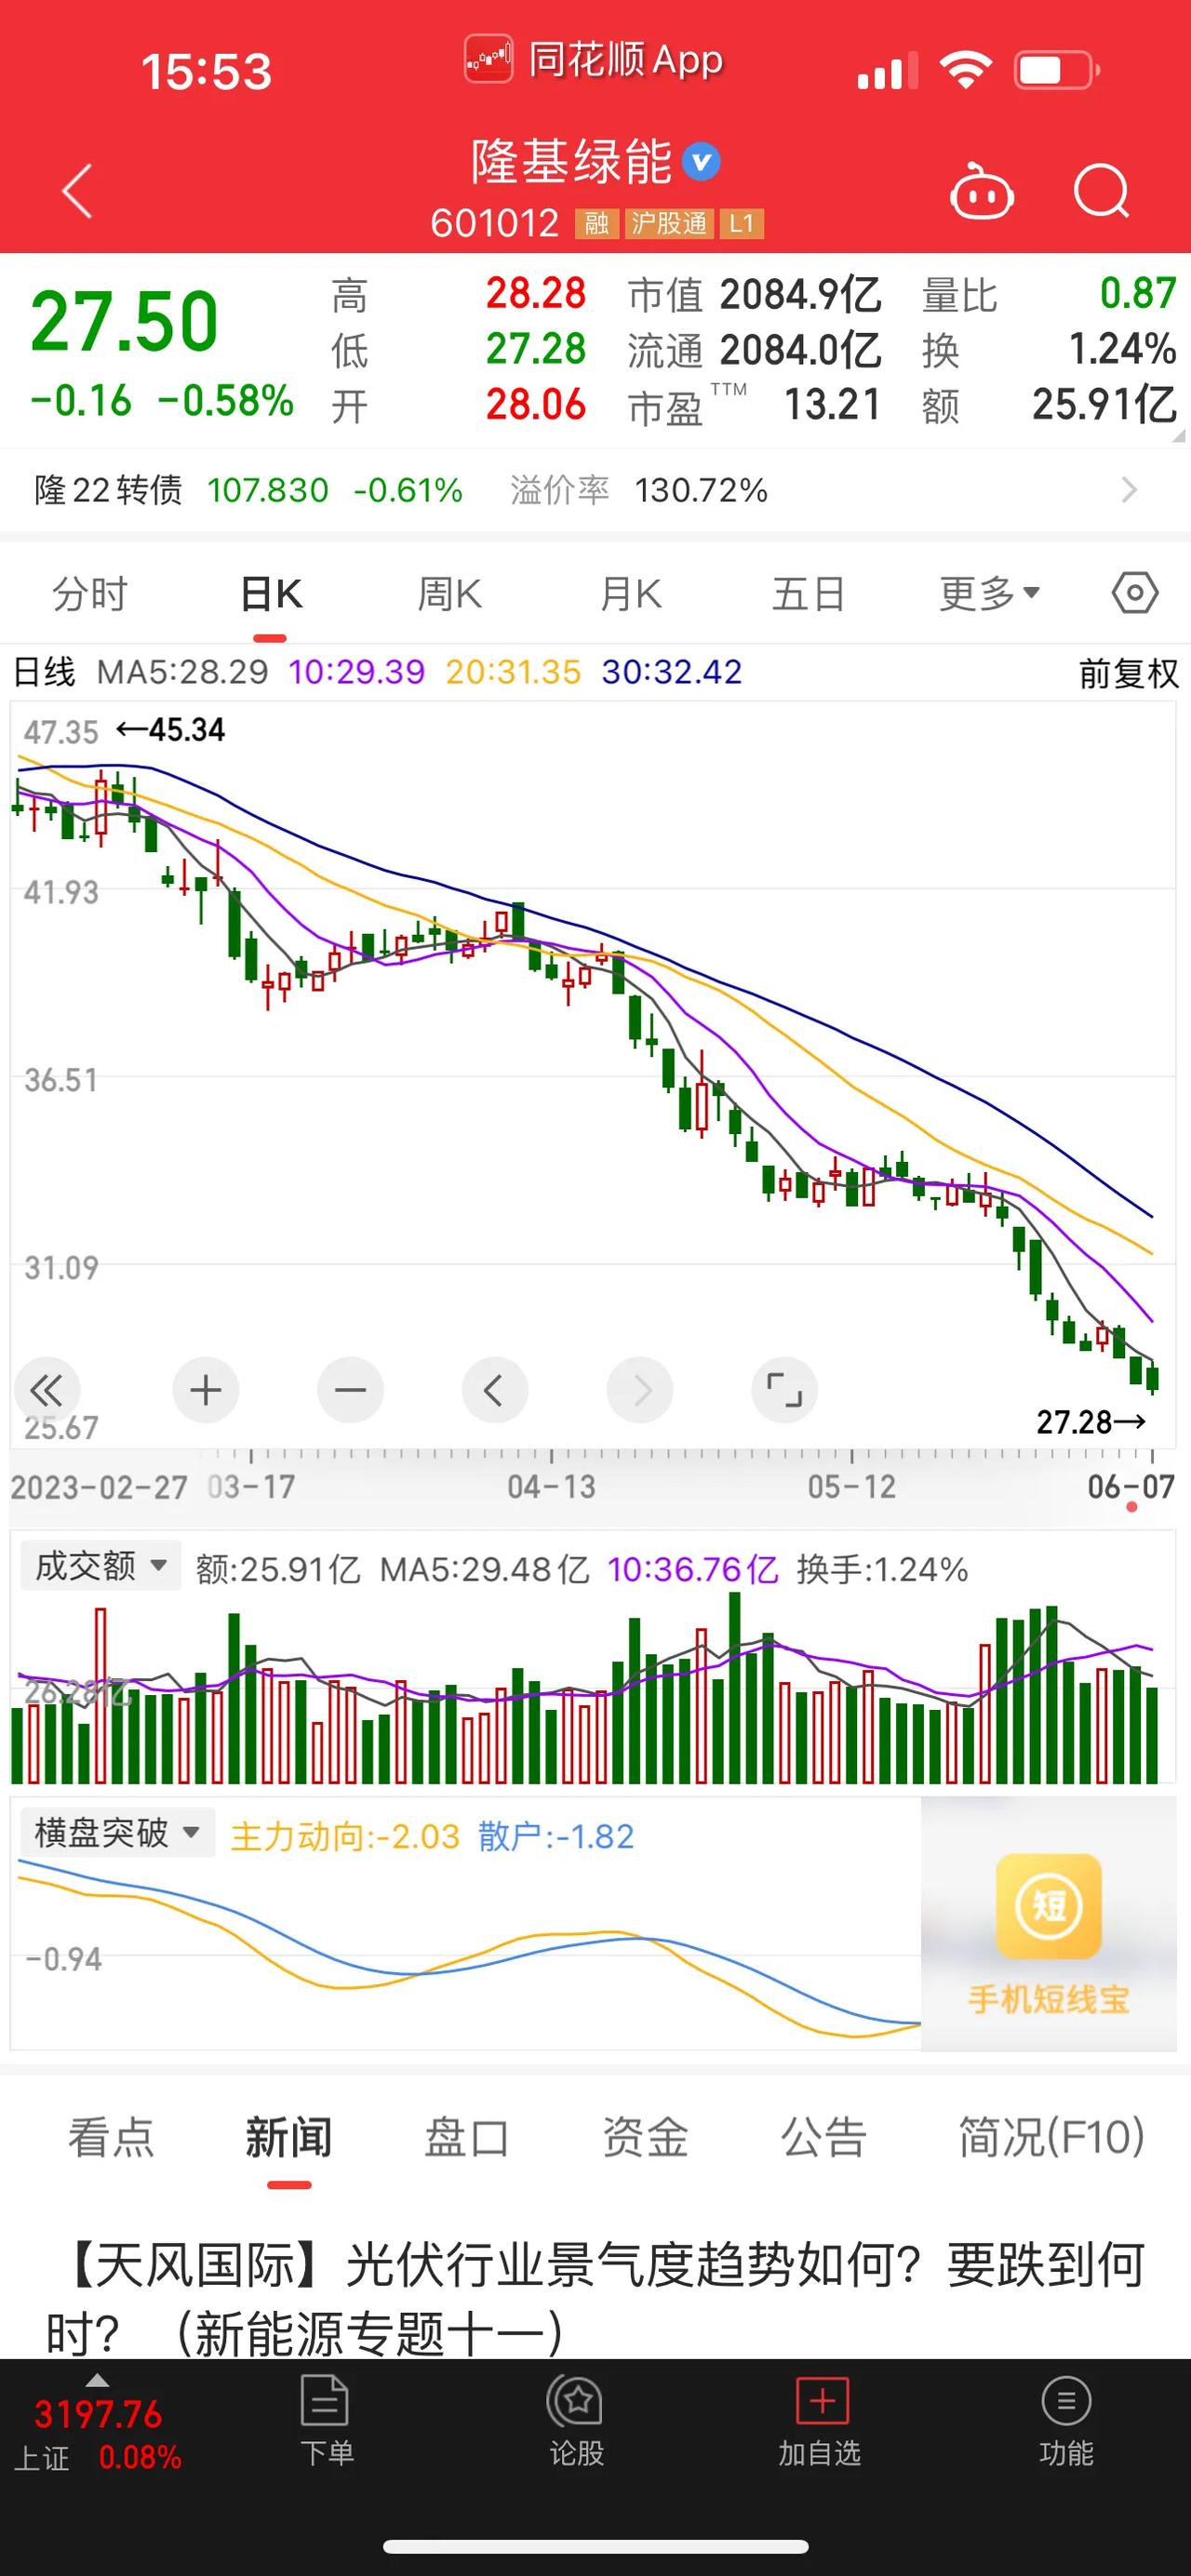This screenshot has width=1191, height=2576.
Task: Select 日K chart tab
Action: tap(271, 594)
